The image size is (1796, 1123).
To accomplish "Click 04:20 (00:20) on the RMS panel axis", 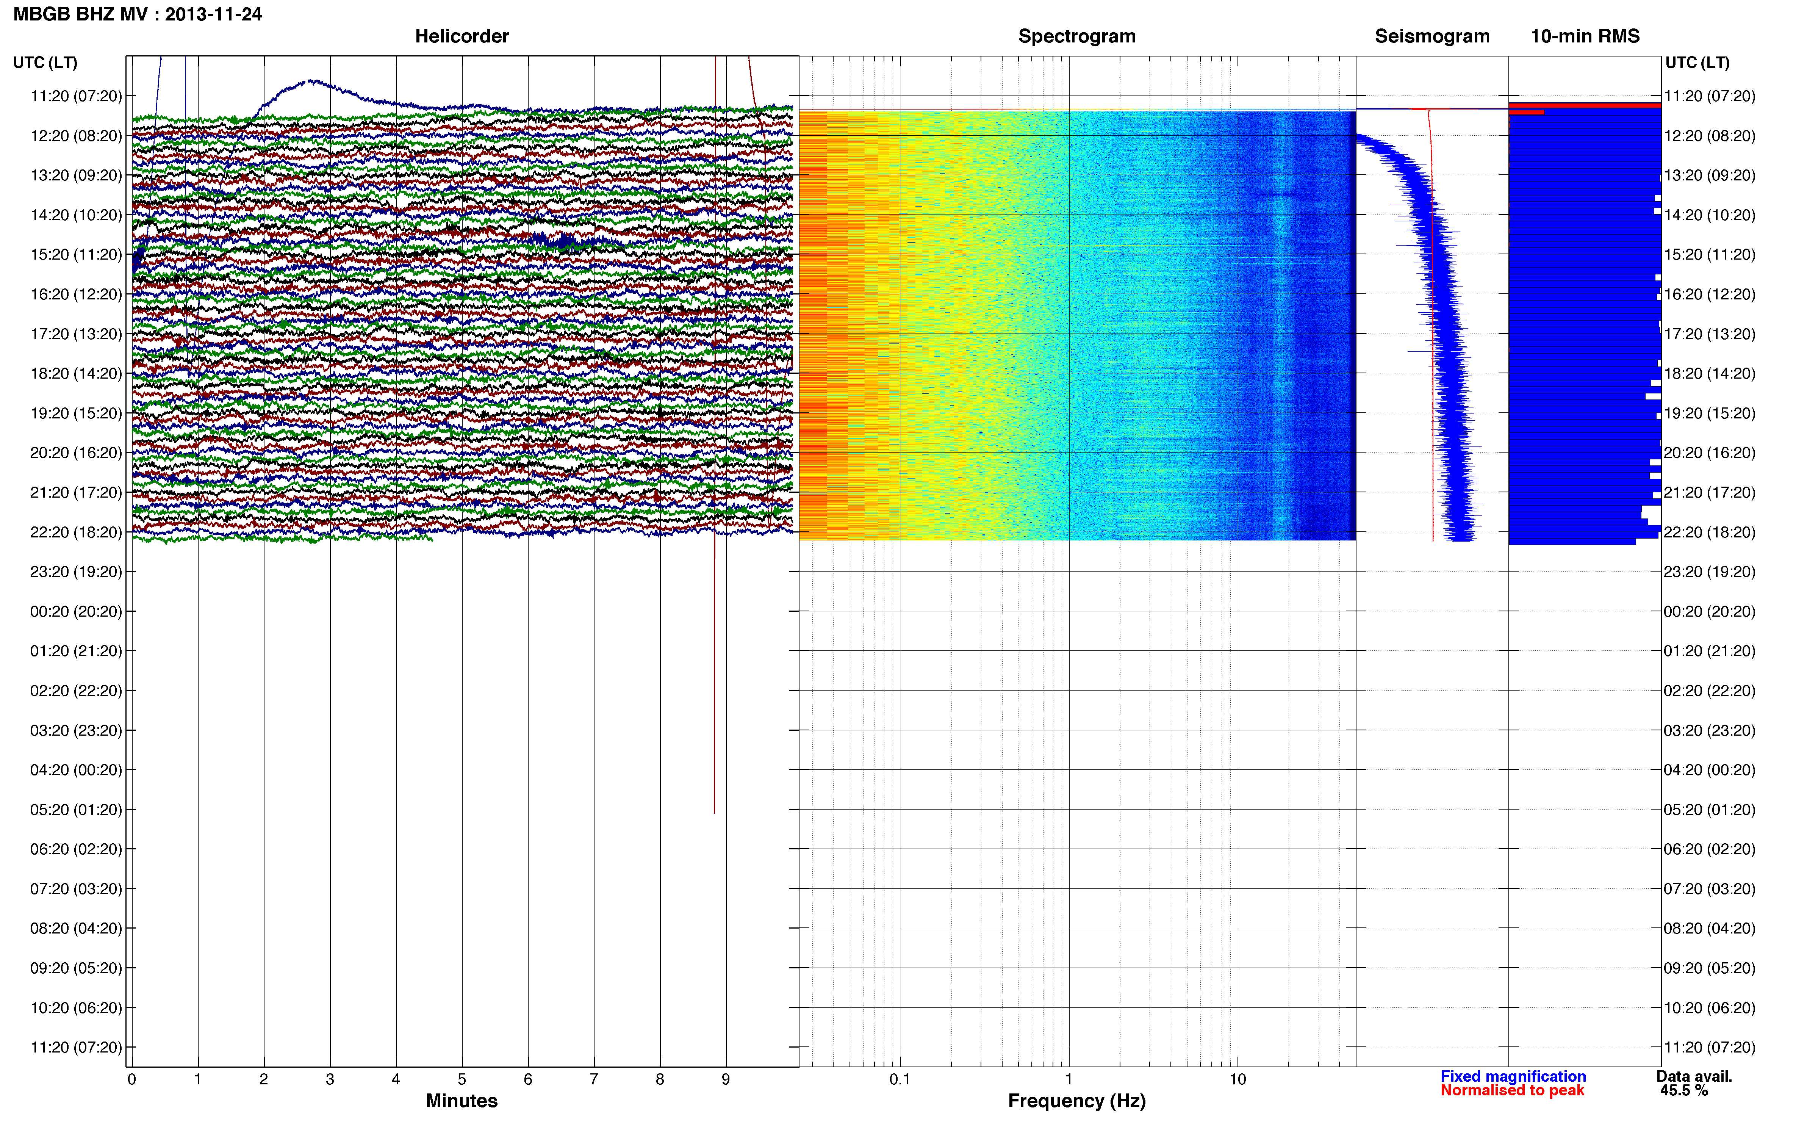I will (1709, 769).
